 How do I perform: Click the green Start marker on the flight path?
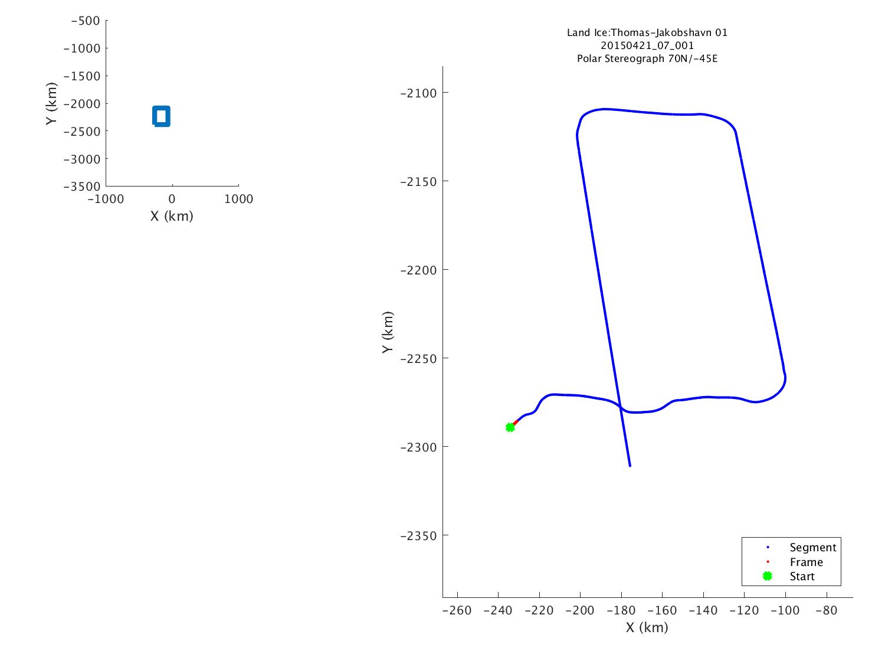(510, 427)
